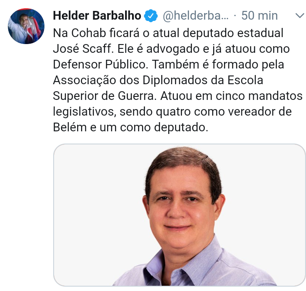Click the last line "Belém e um como deputado."
306x291 pixels.
point(131,127)
